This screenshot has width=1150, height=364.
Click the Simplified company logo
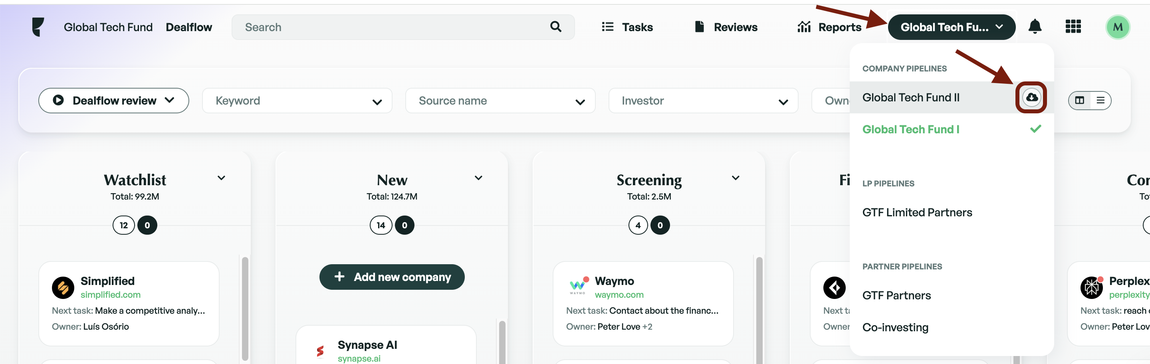pyautogui.click(x=63, y=288)
